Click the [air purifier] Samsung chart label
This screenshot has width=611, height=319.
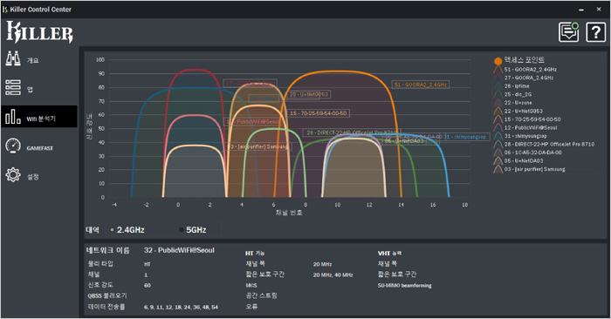(259, 146)
